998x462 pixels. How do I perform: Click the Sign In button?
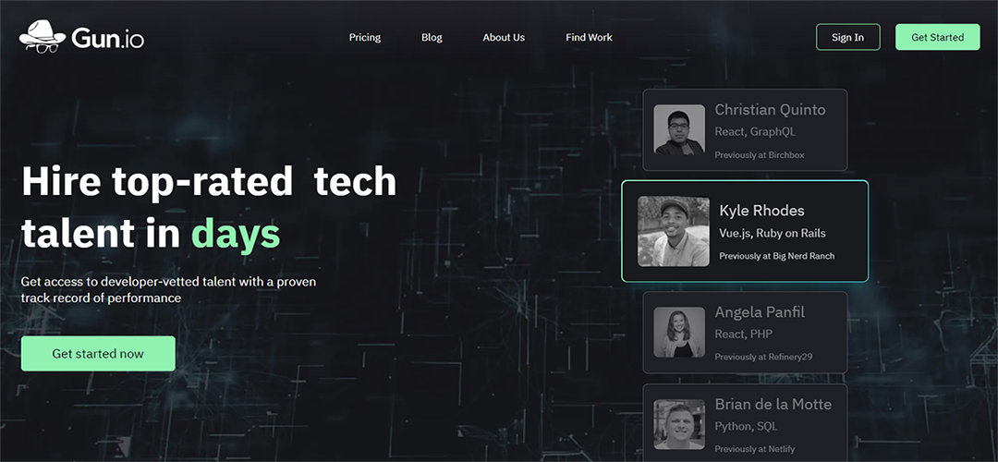847,37
